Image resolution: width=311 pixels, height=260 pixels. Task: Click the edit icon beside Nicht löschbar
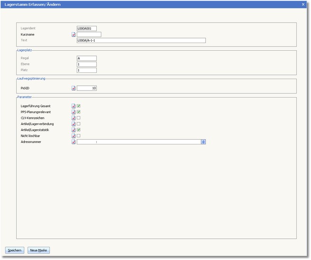click(x=73, y=136)
